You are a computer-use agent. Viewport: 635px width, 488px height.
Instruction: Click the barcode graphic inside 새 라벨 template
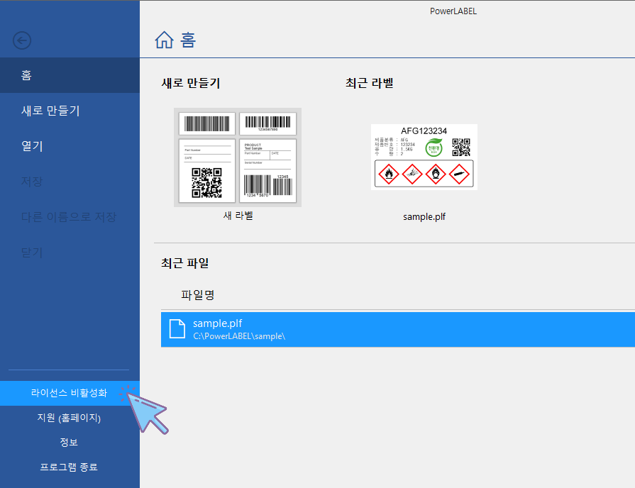tap(206, 123)
